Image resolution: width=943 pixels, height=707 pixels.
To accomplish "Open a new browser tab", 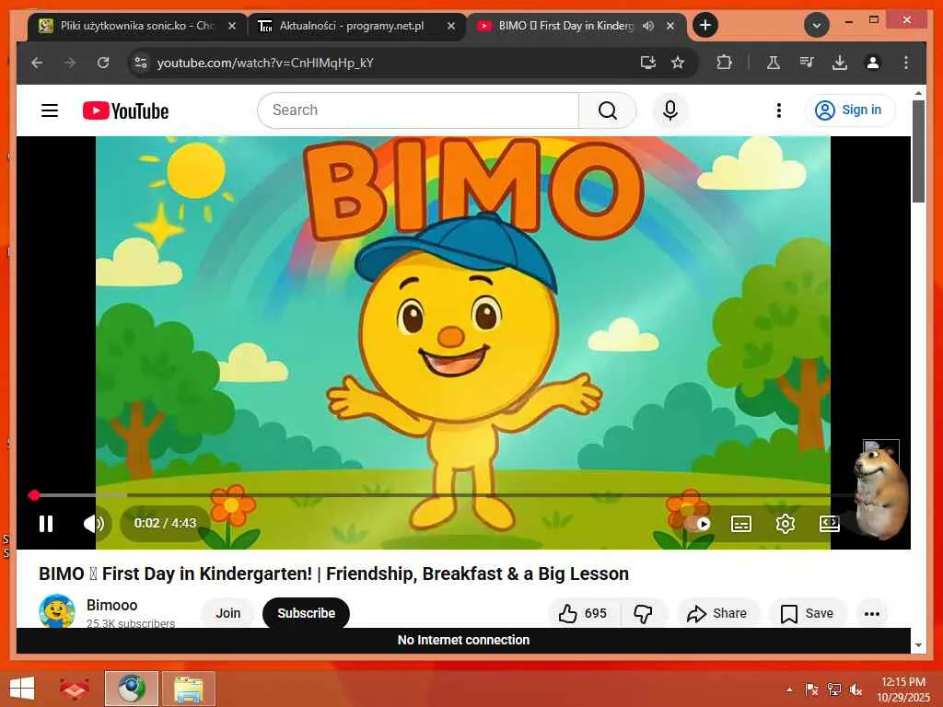I will click(705, 25).
